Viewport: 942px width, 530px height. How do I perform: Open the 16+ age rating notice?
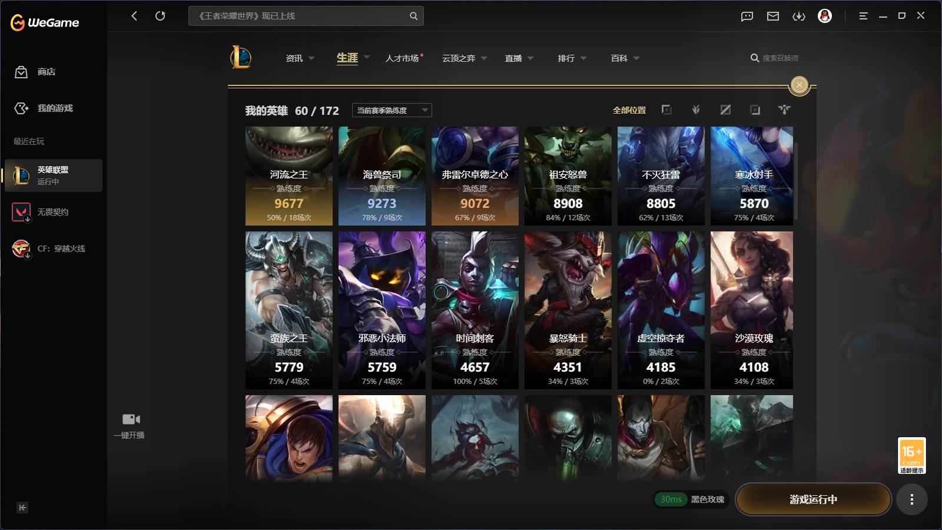pyautogui.click(x=911, y=456)
